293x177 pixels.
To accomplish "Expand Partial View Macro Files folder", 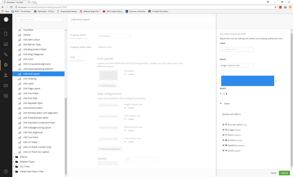I will 14,171.
